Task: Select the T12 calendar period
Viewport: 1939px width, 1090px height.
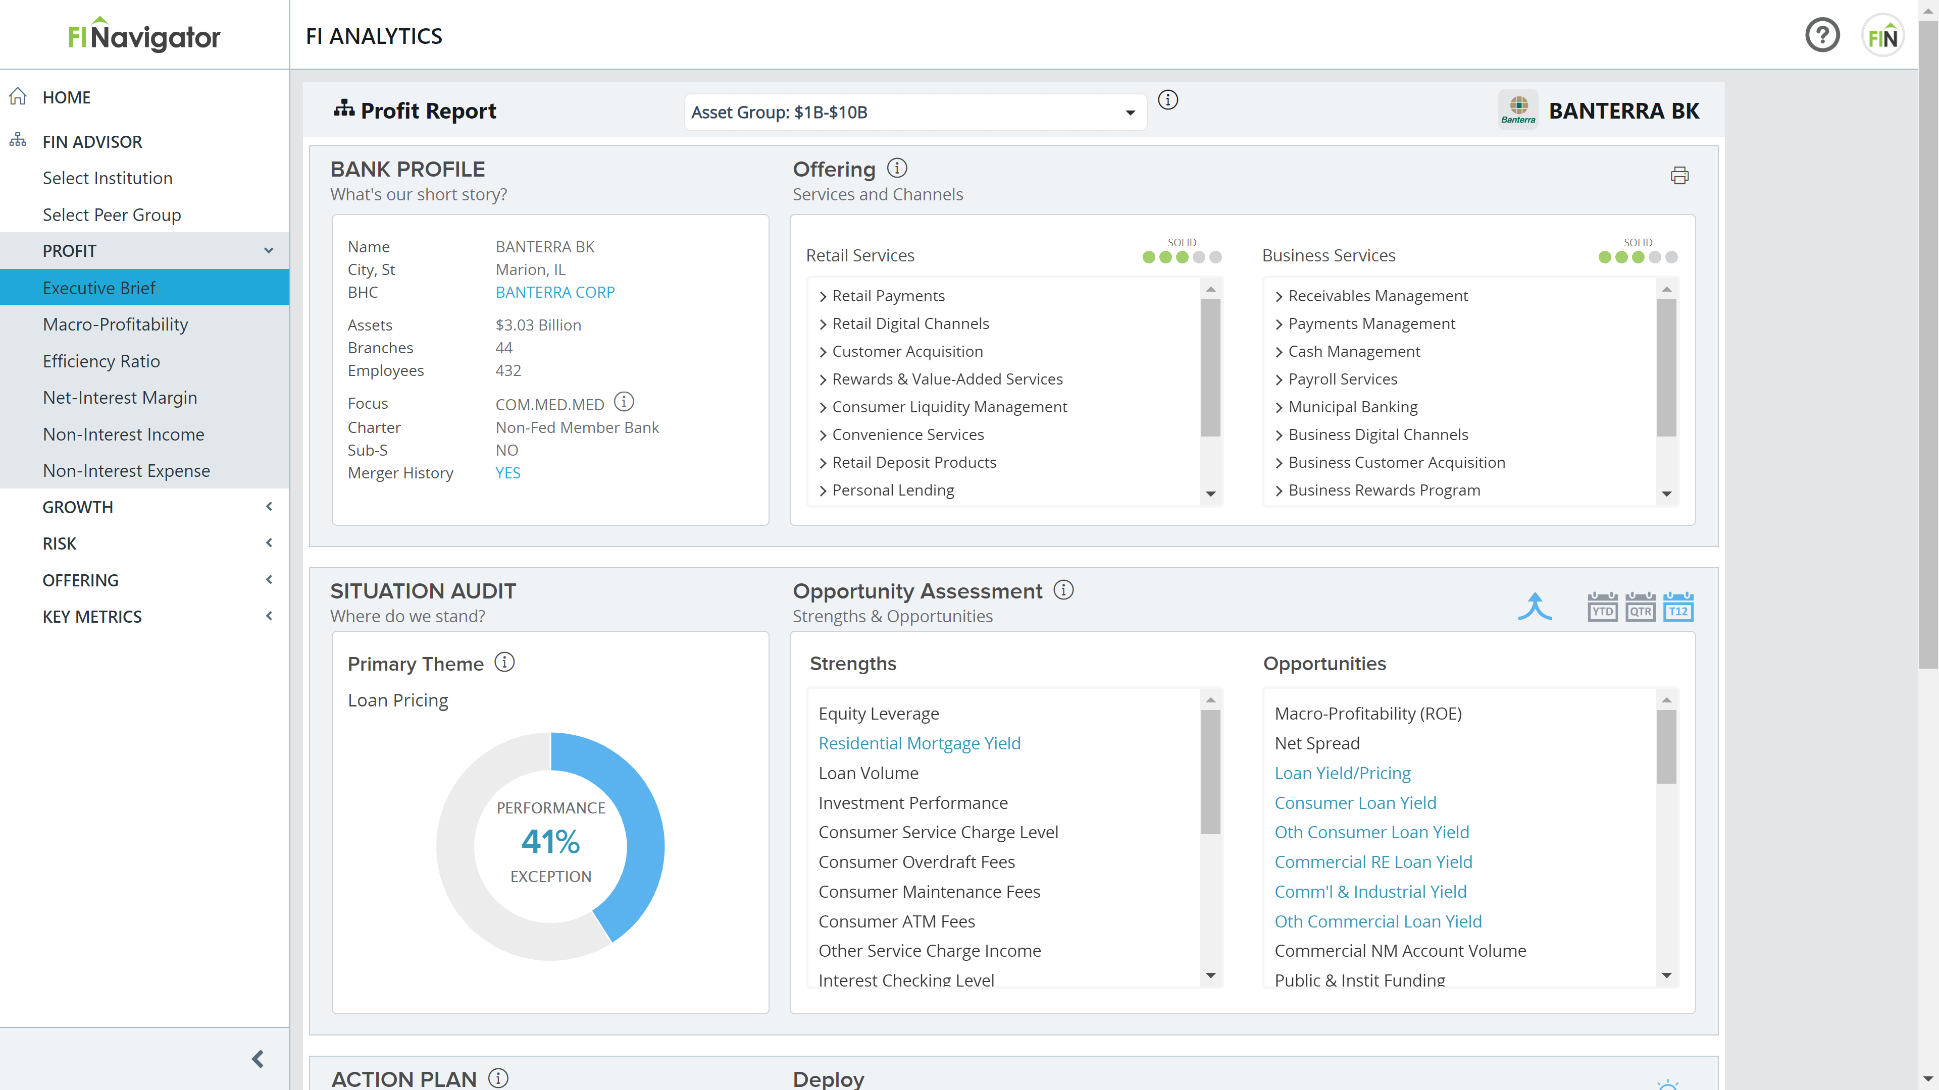Action: tap(1678, 607)
